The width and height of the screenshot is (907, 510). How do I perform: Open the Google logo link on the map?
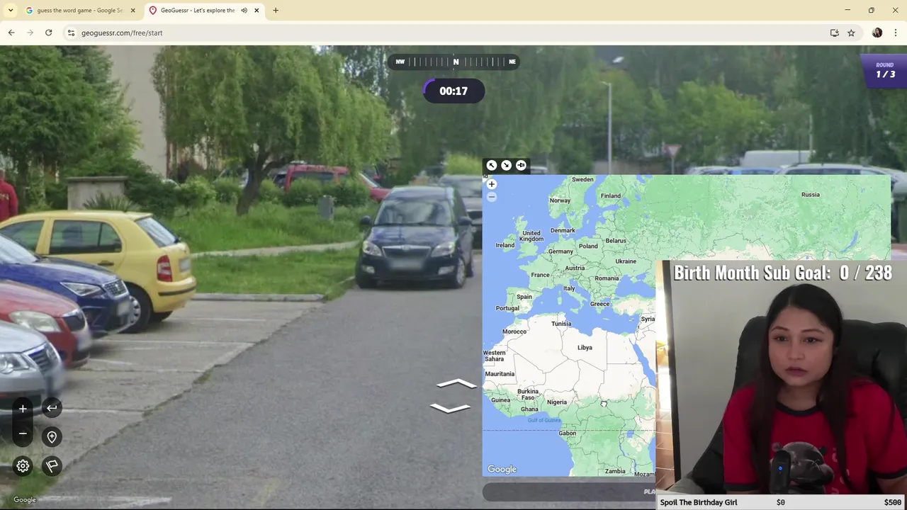pyautogui.click(x=502, y=469)
